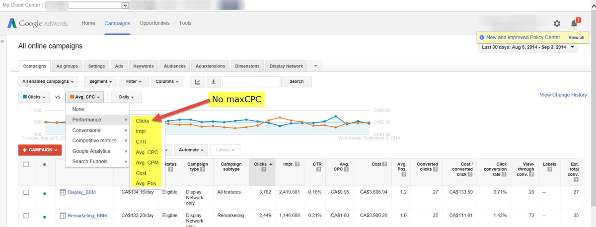Image resolution: width=596 pixels, height=227 pixels.
Task: Expand side panel chevron icon
Action: 2,41
